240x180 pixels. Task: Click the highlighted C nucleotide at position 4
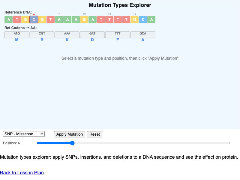pyautogui.click(x=34, y=20)
